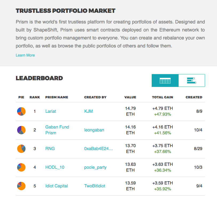
Task: Click TwoBitIdiot's profile link
Action: pos(94,186)
